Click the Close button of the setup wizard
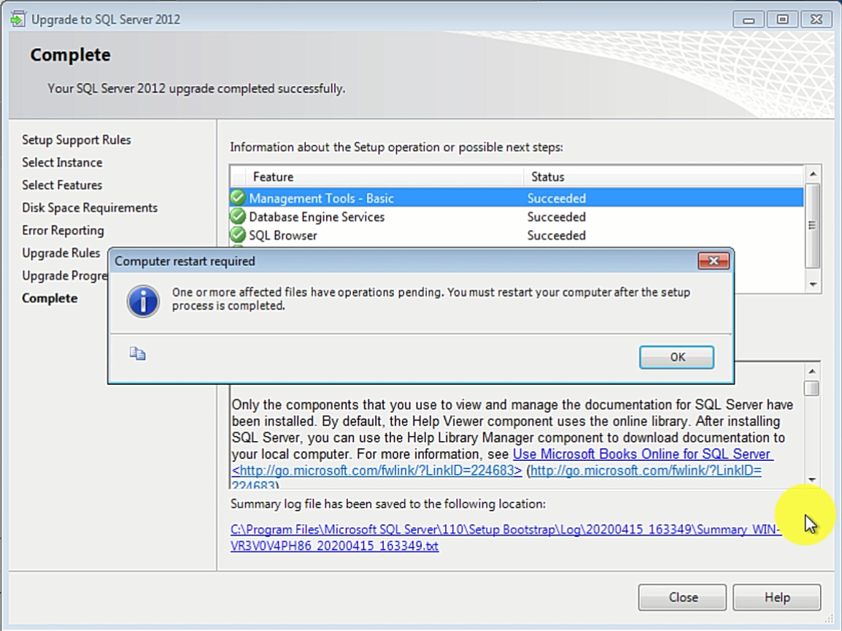This screenshot has width=842, height=631. (682, 597)
